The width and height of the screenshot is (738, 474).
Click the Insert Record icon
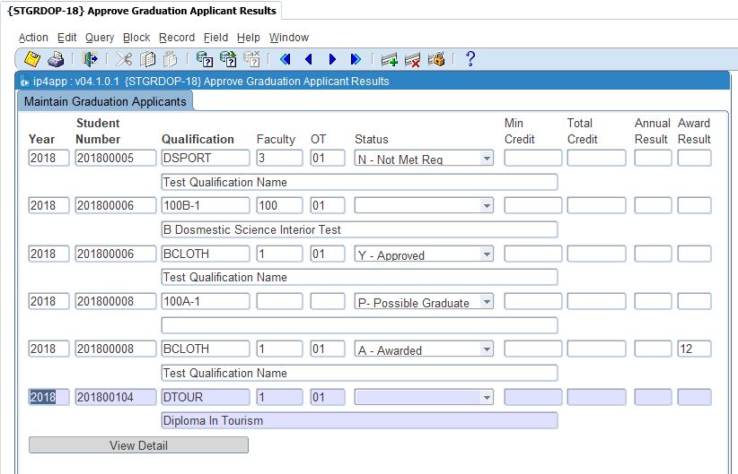(389, 59)
